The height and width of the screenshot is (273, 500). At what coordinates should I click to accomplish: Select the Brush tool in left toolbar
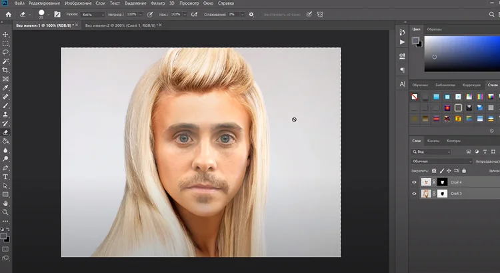6,105
